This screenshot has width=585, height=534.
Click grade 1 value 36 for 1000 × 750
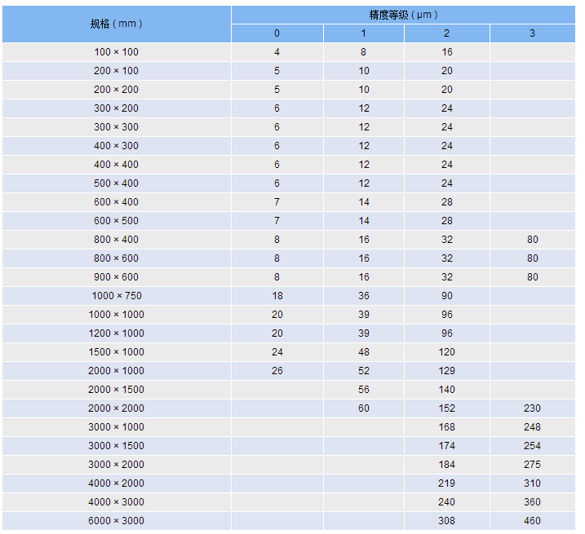click(x=364, y=296)
